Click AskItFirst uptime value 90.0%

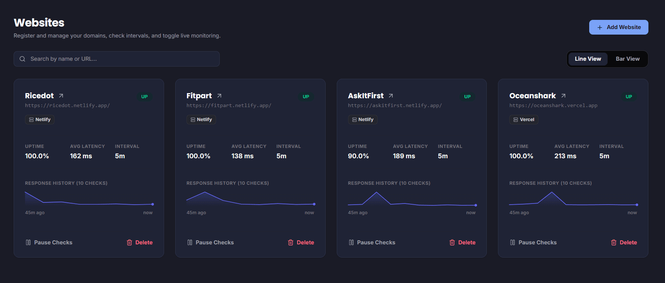point(358,156)
